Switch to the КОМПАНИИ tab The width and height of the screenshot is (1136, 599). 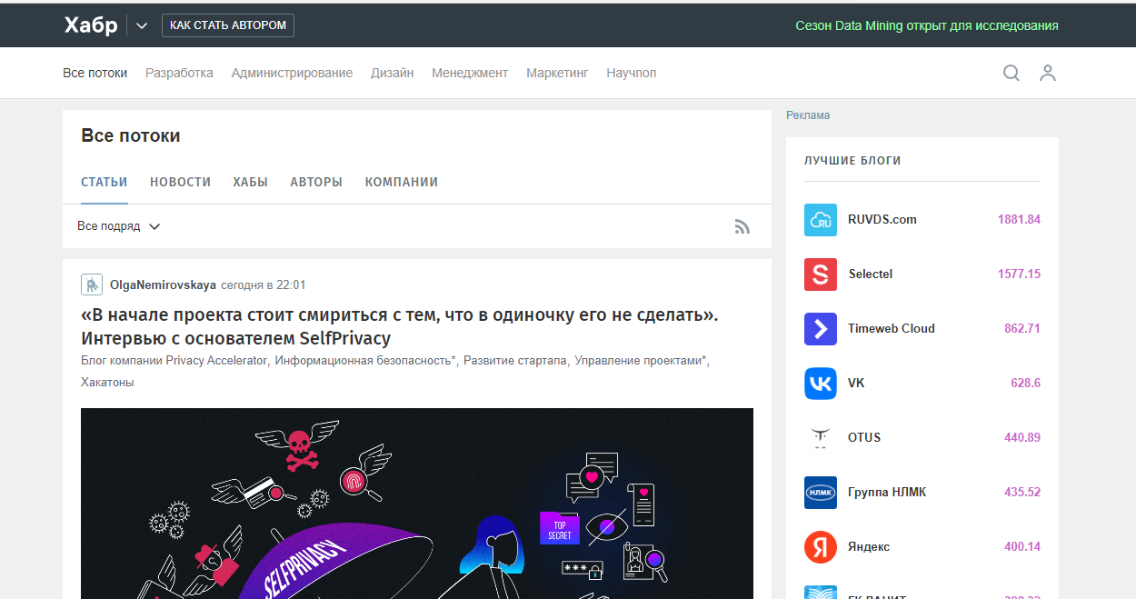pos(402,182)
